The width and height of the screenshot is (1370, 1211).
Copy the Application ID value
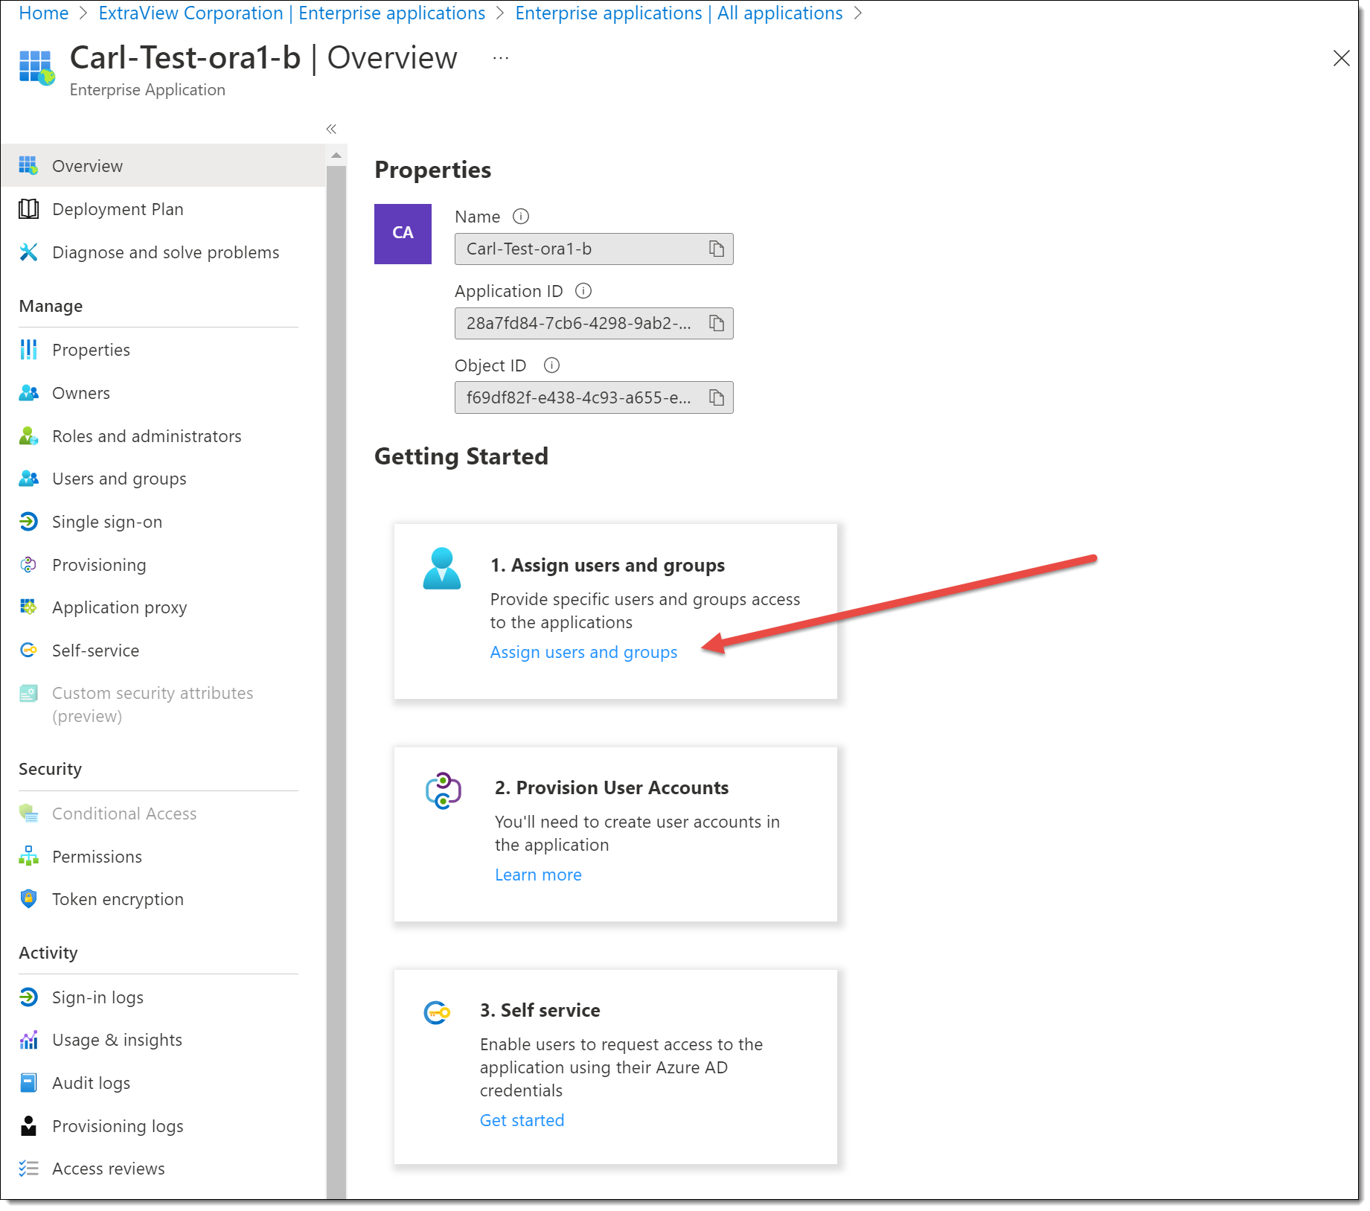tap(716, 323)
